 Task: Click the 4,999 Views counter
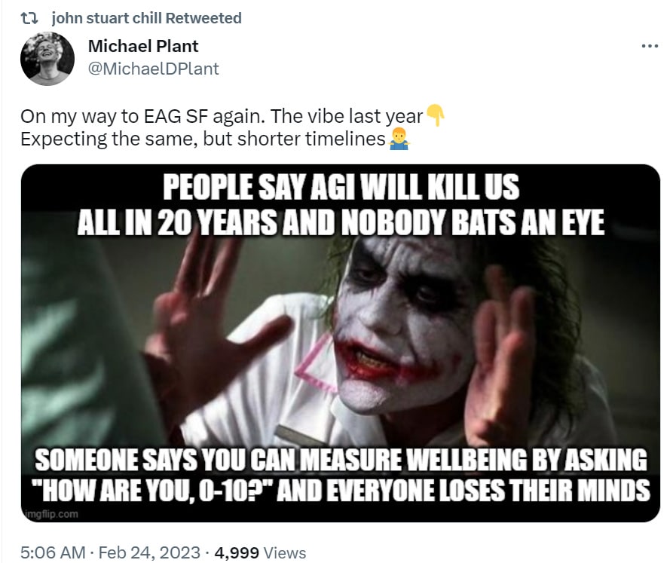tap(260, 552)
